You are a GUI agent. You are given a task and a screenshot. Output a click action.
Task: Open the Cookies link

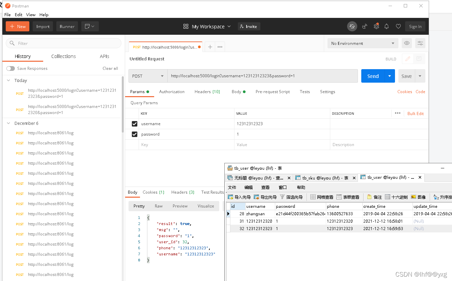[404, 92]
